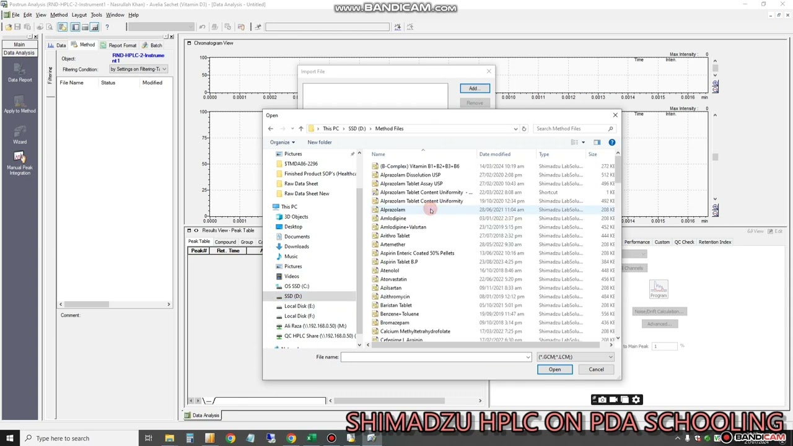Open the view options dropdown arrow
The image size is (793, 446).
(x=583, y=142)
